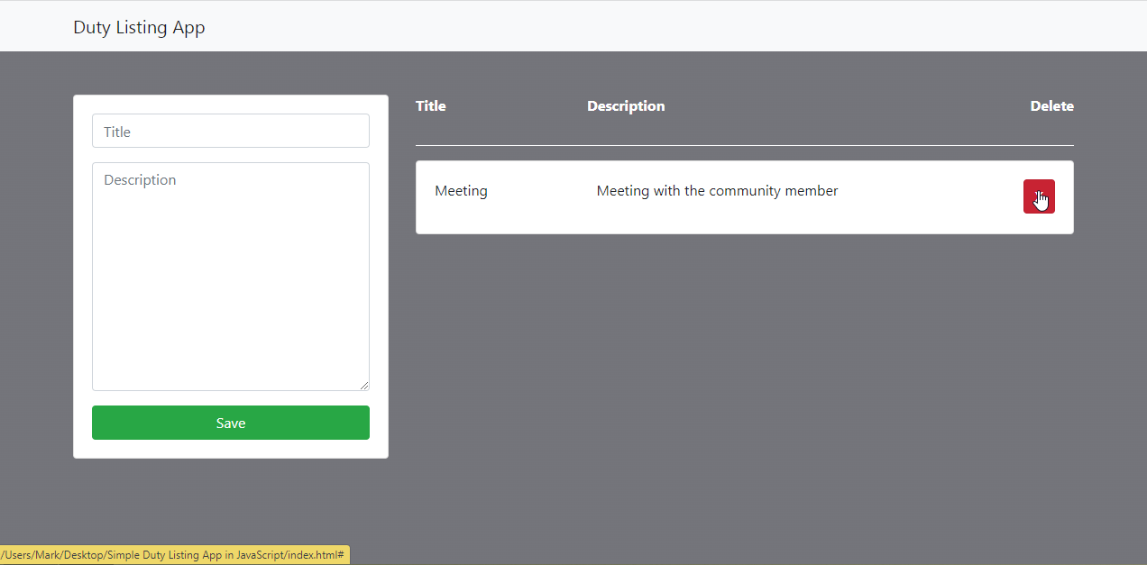Click the Title column header
1147x565 pixels.
(431, 106)
